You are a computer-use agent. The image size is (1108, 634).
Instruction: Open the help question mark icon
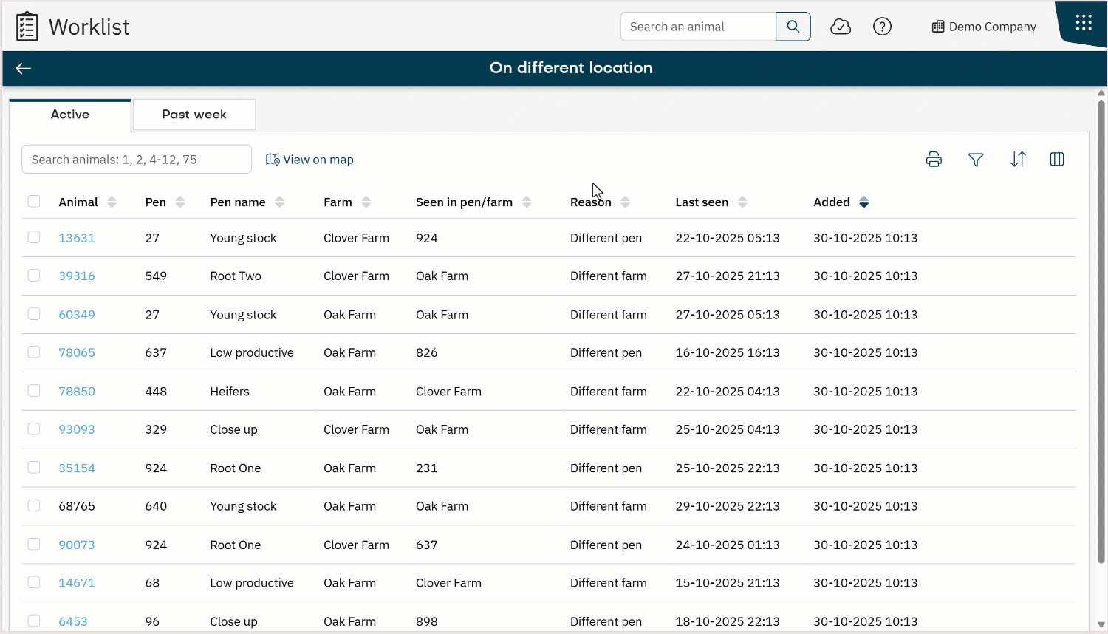(x=882, y=27)
